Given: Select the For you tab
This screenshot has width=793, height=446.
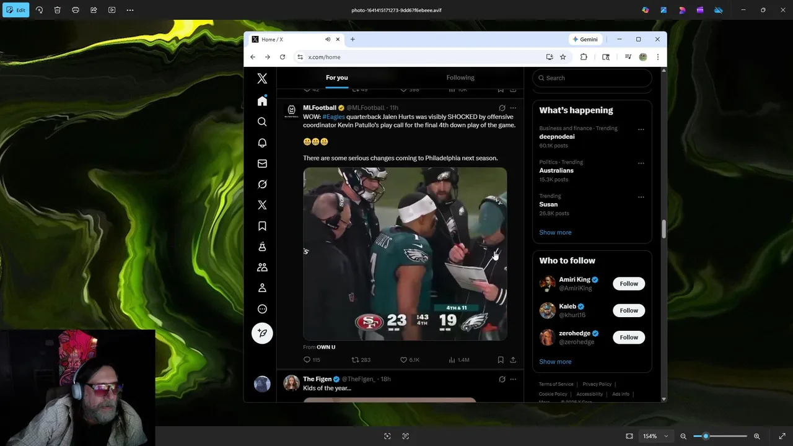Looking at the screenshot, I should [x=337, y=77].
